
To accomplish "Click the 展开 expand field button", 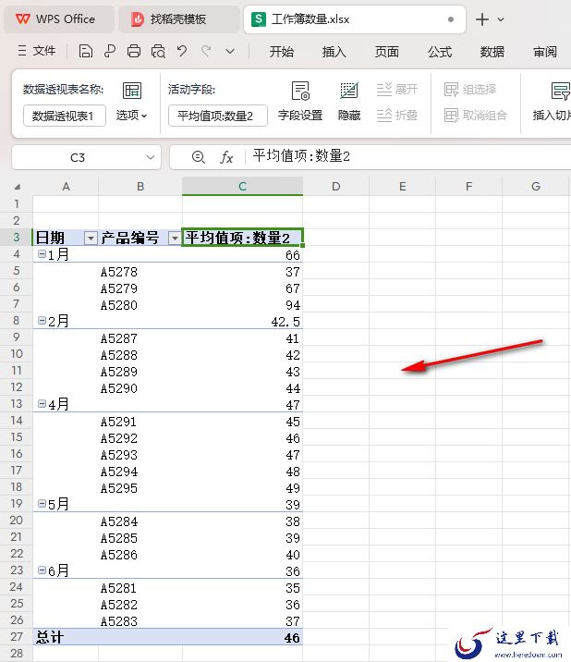I will pos(396,89).
